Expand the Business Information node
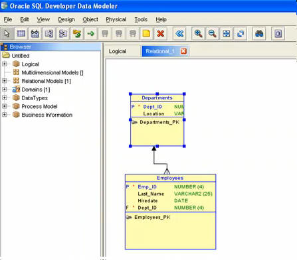Viewport: 297px width, 260px height. [5, 115]
